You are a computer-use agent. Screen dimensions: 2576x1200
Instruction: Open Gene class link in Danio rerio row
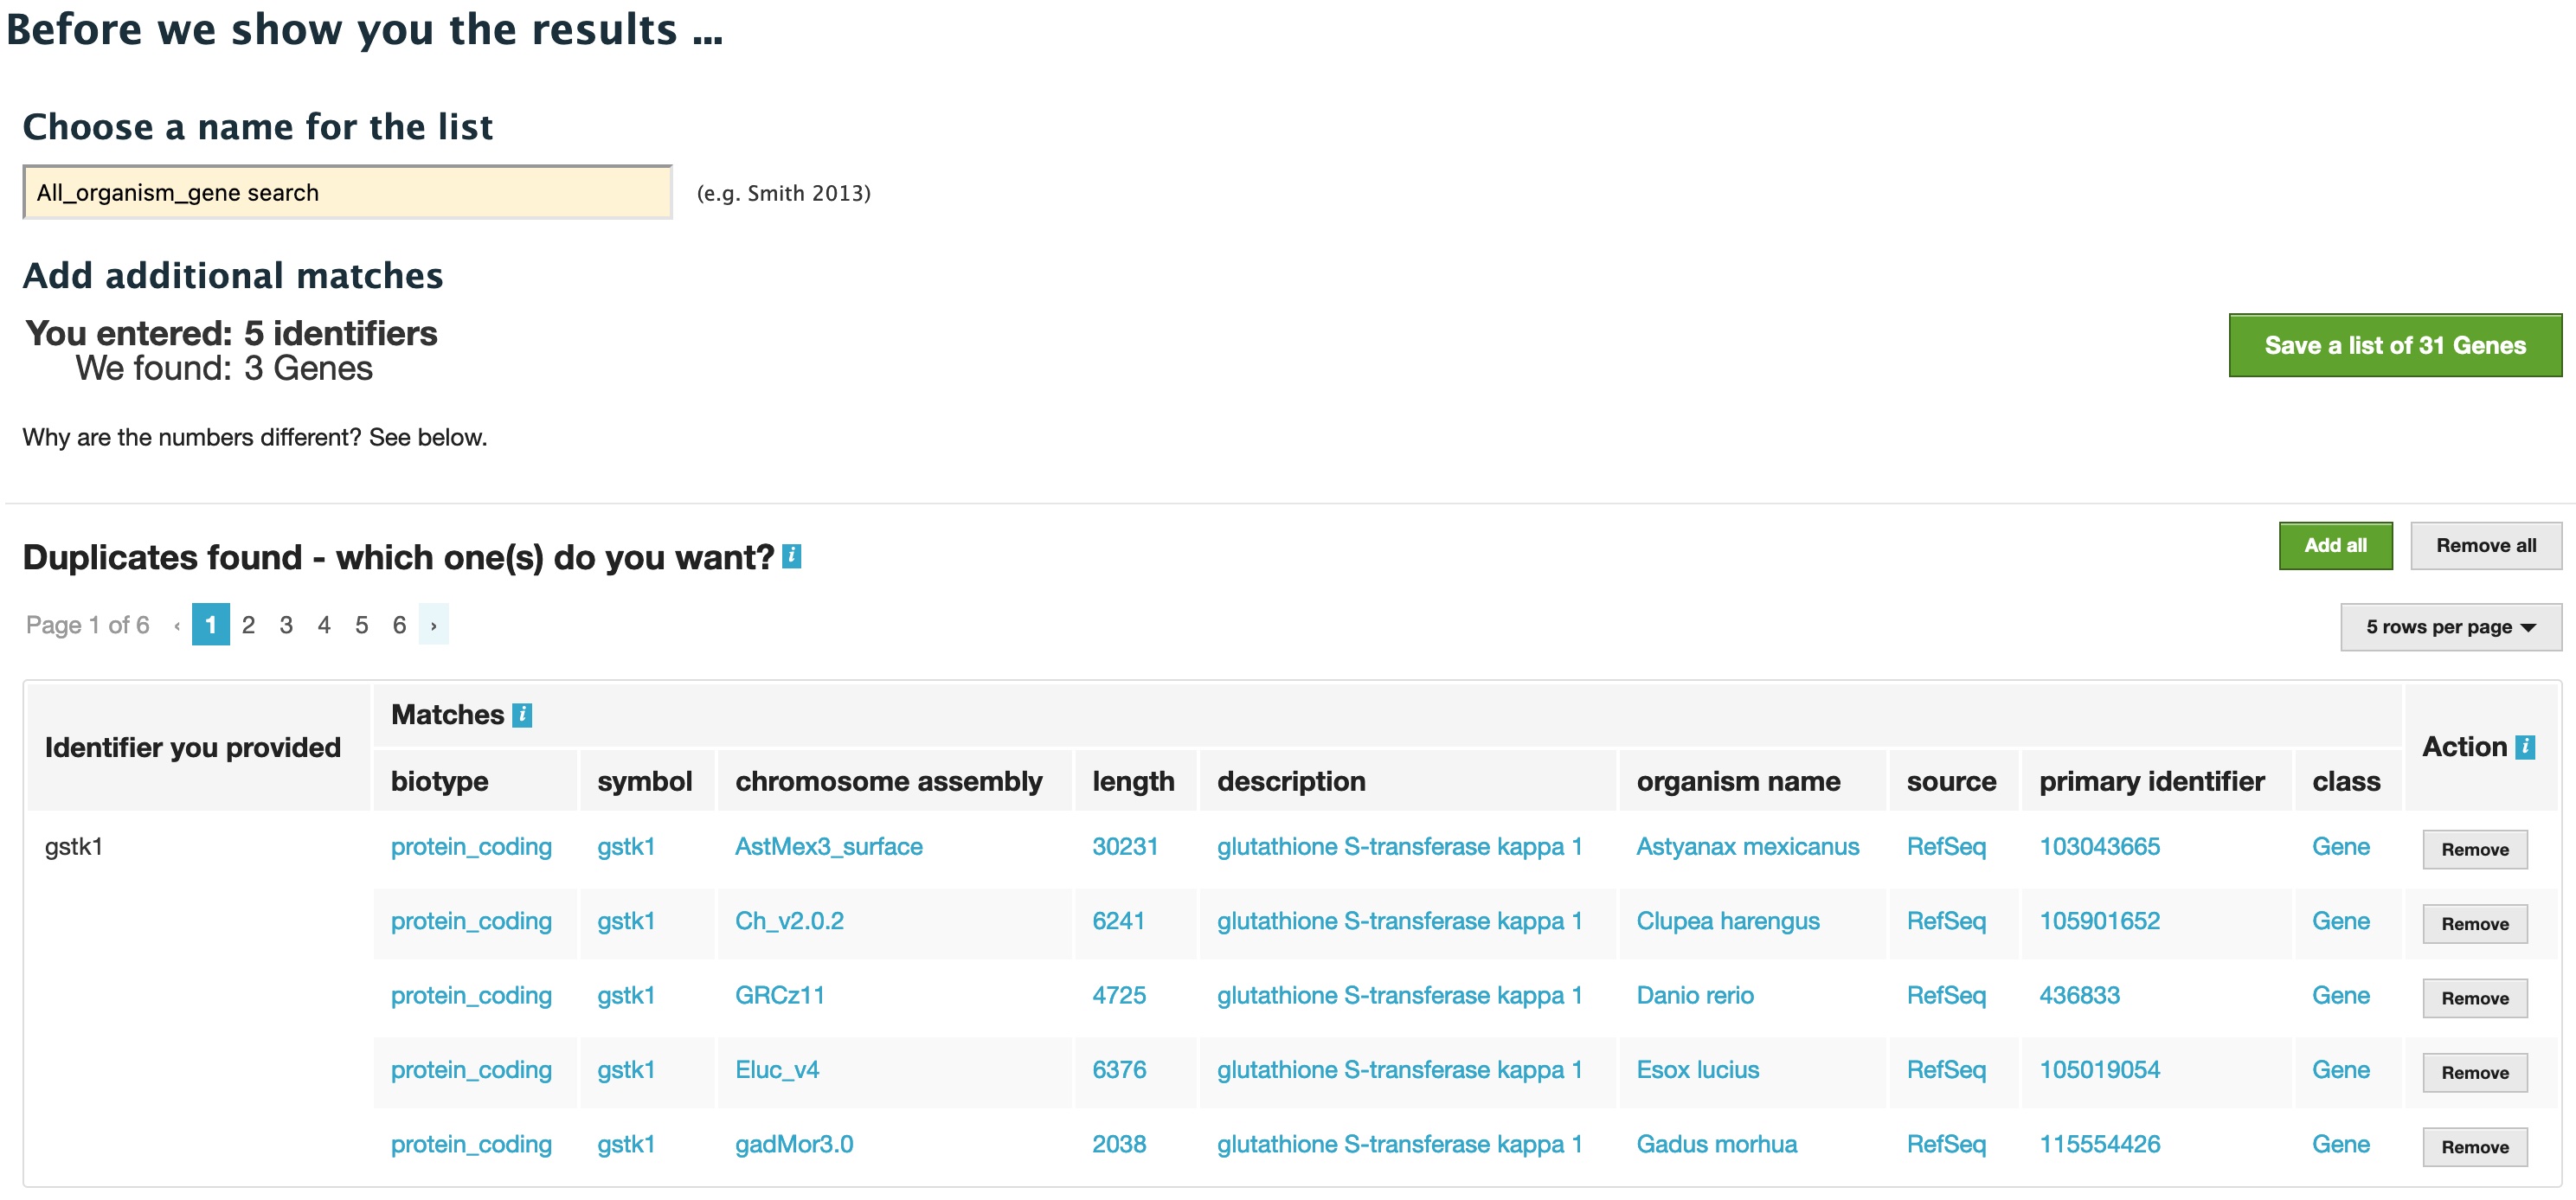(x=2341, y=995)
